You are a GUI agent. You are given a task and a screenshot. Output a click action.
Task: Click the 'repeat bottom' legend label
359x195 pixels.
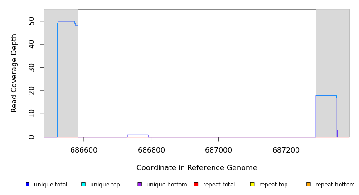pyautogui.click(x=335, y=185)
